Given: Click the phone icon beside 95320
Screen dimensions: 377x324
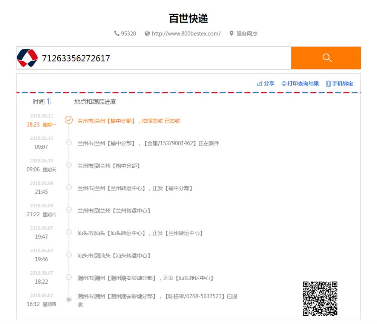Looking at the screenshot, I should point(117,34).
